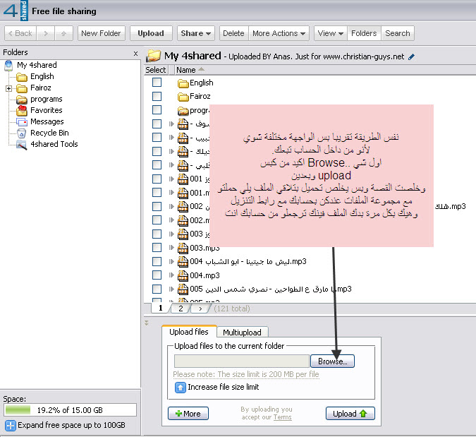Open the Share dropdown menu
Image resolution: width=476 pixels, height=437 pixels.
point(197,33)
